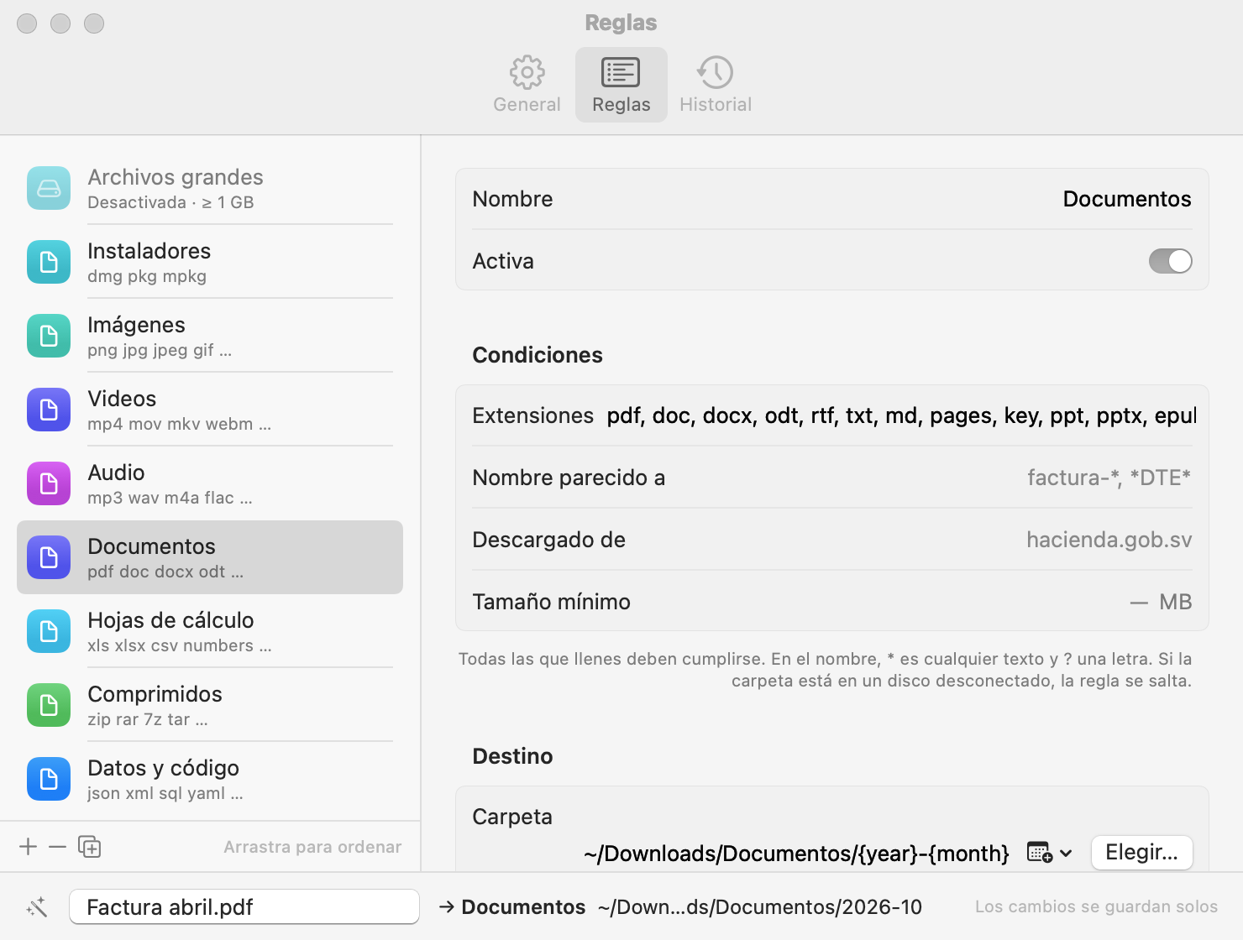Select the Hojas de cálculo rule icon
Image resolution: width=1243 pixels, height=940 pixels.
[x=49, y=631]
